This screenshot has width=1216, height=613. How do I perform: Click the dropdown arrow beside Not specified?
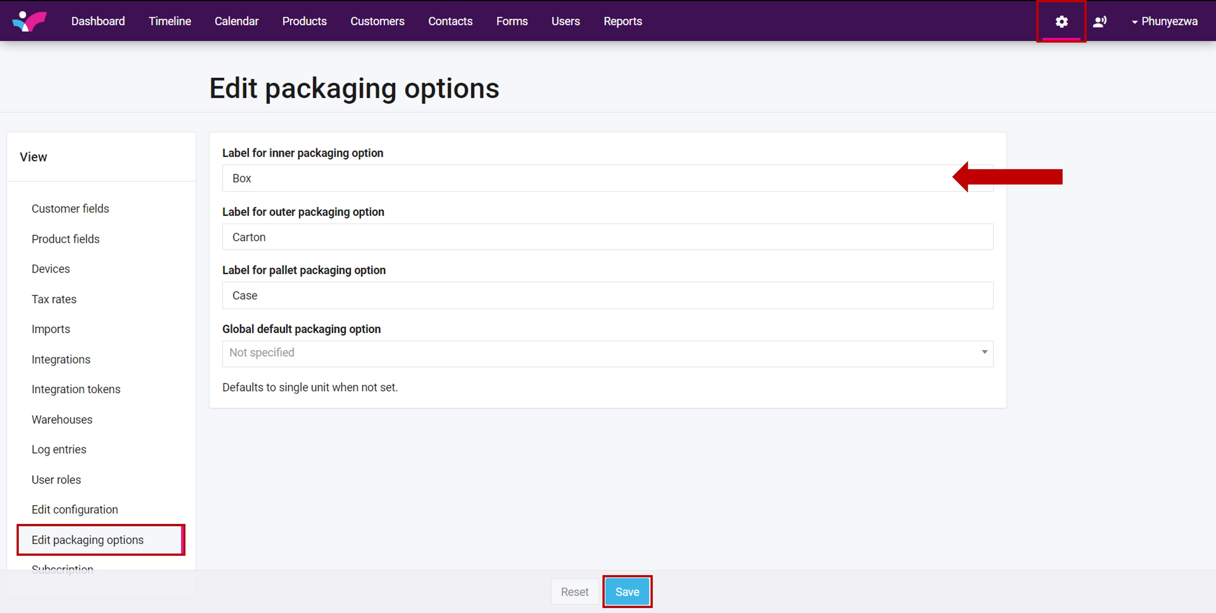984,352
